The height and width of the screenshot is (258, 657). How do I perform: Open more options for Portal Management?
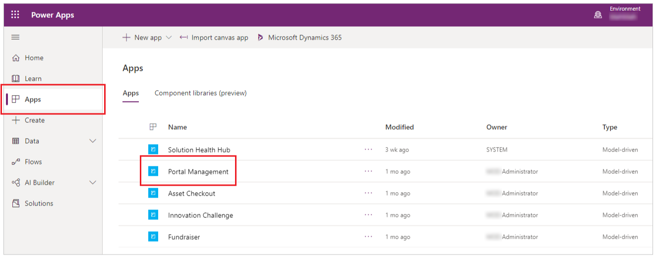pyautogui.click(x=368, y=171)
